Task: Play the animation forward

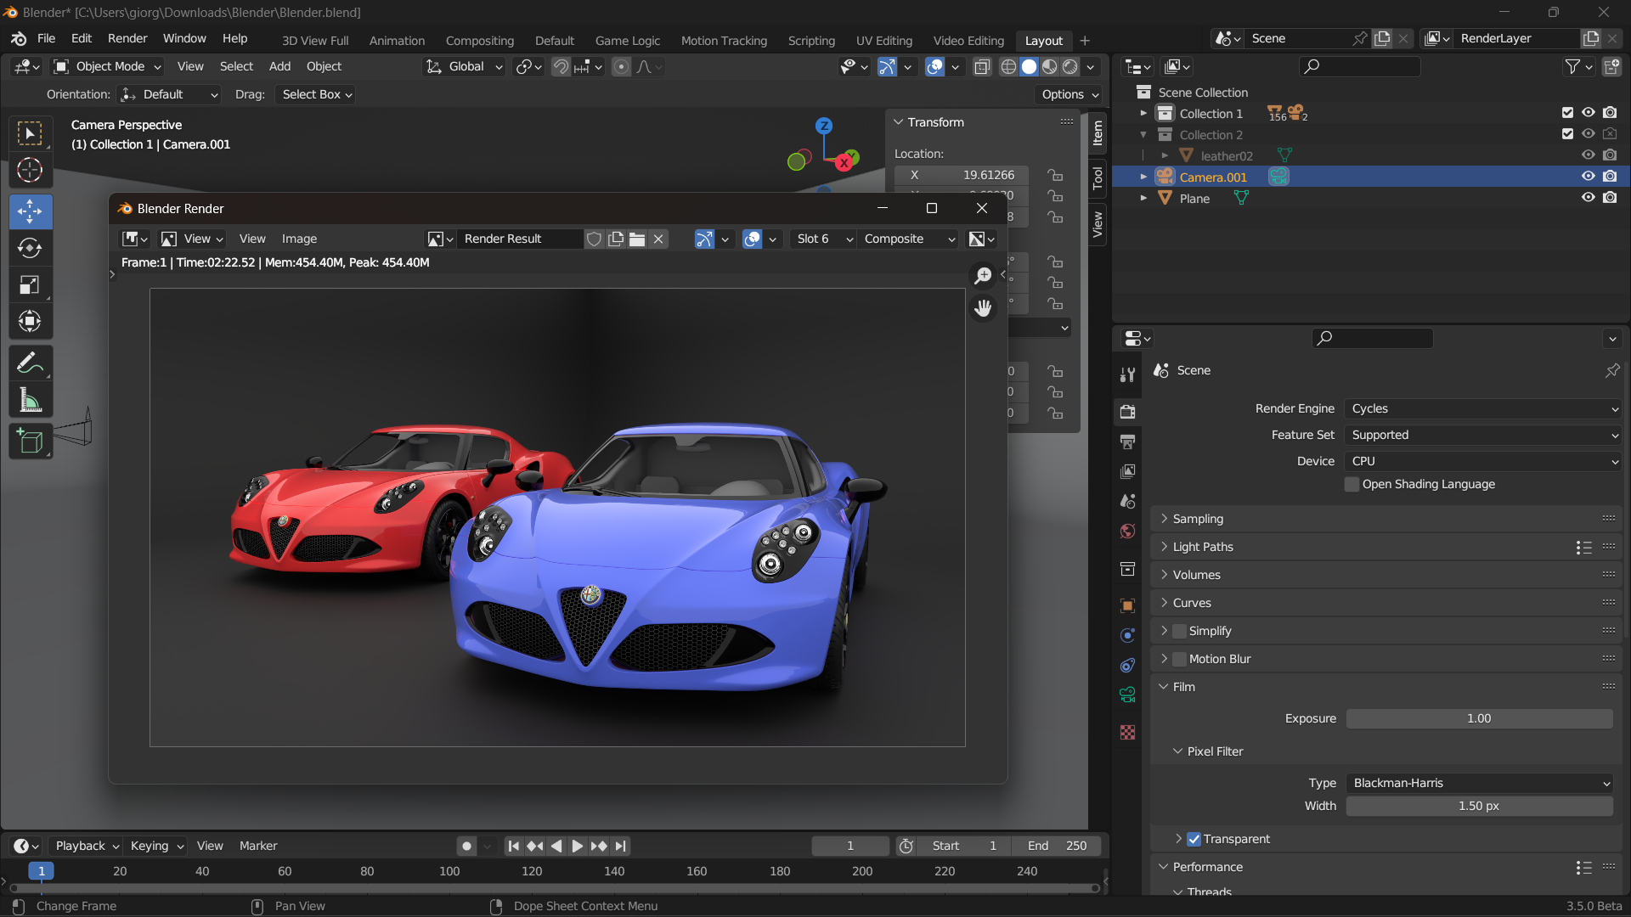Action: click(577, 846)
